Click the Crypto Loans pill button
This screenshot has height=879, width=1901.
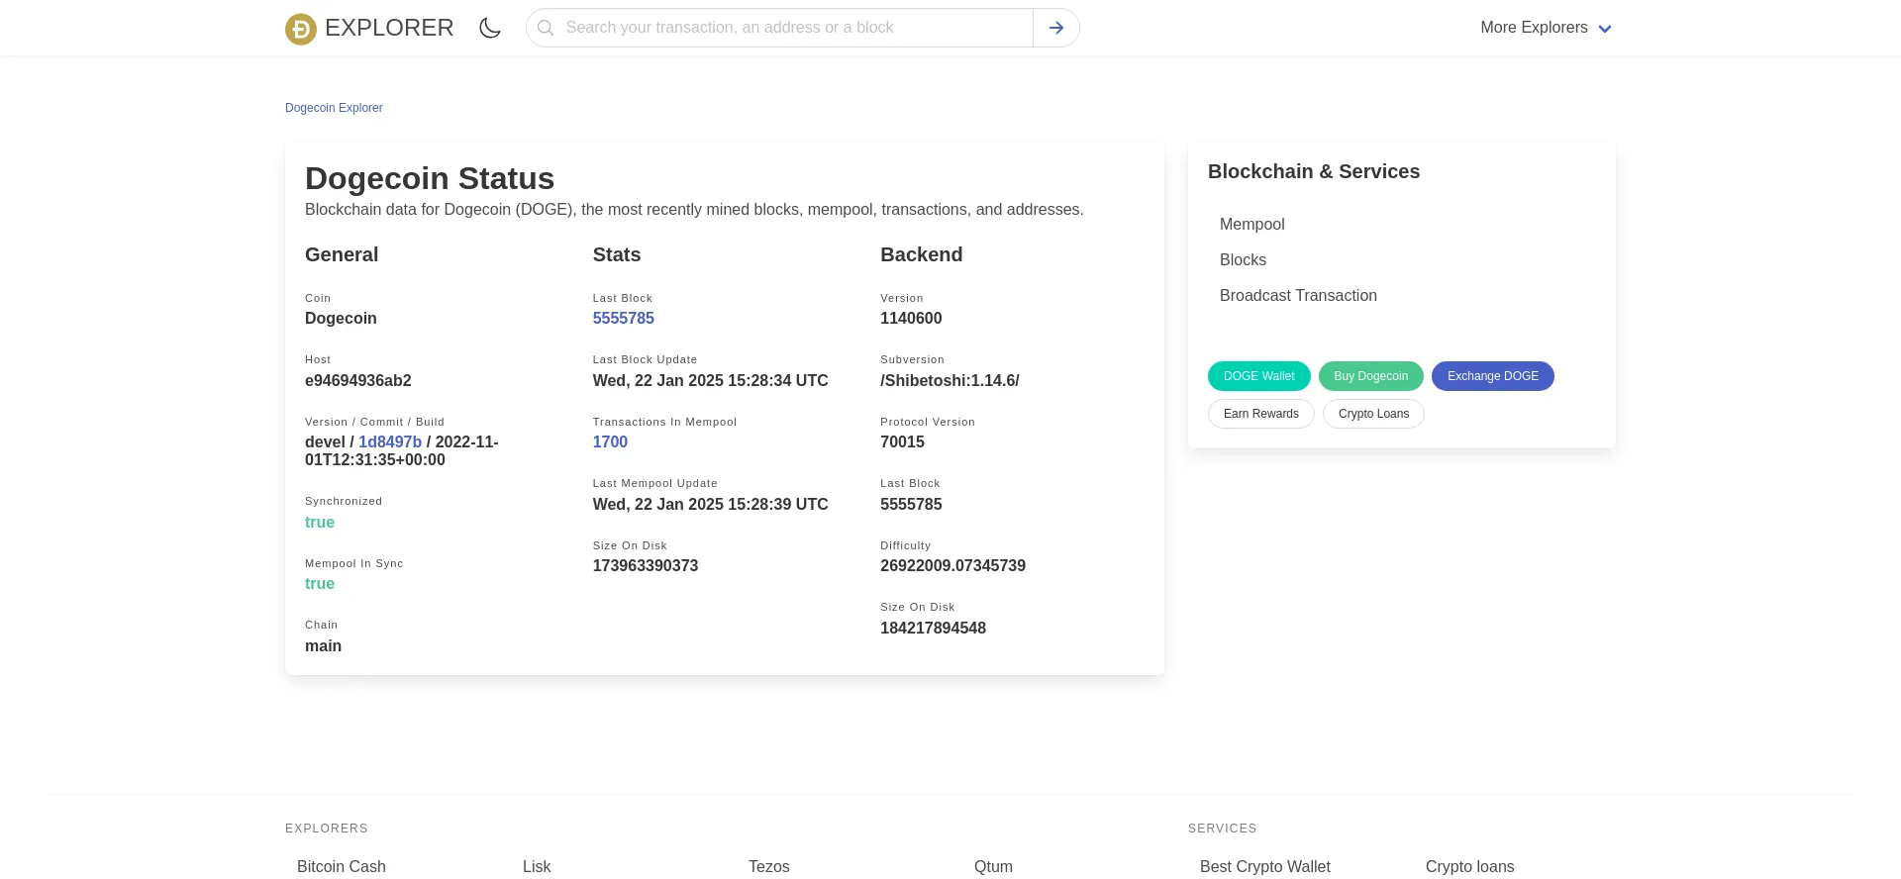coord(1374,414)
